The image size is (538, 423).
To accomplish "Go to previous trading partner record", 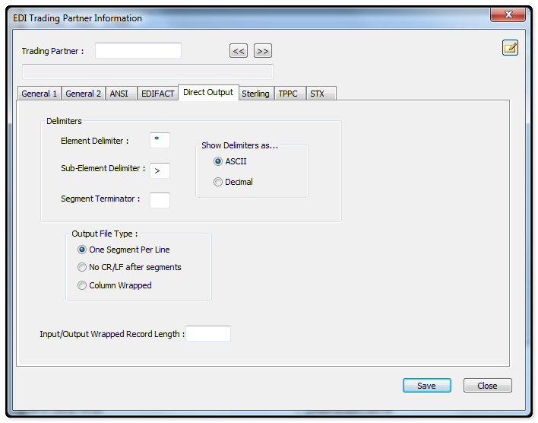I will [239, 51].
